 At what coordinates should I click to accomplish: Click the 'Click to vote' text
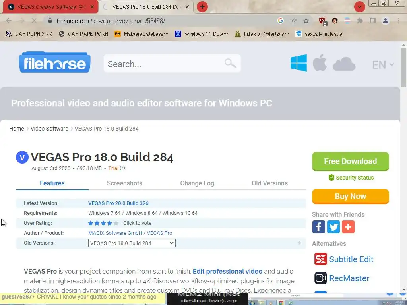[137, 223]
